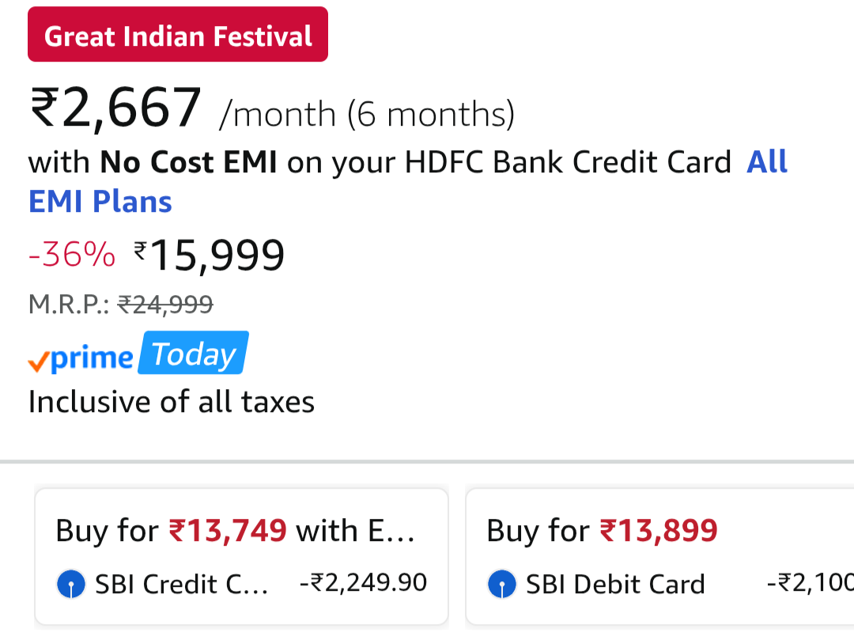Click the orange Prime checkmark icon
Screen dimensions: 854x636
click(x=39, y=362)
